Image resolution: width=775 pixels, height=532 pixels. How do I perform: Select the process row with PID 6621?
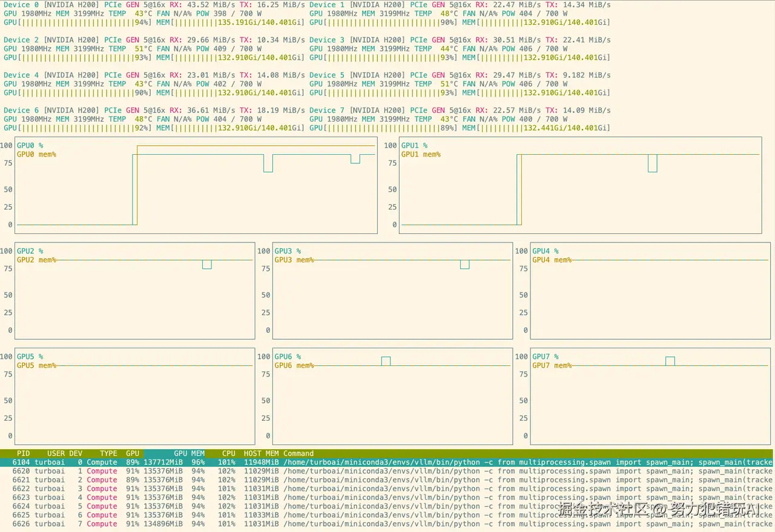[x=387, y=480]
